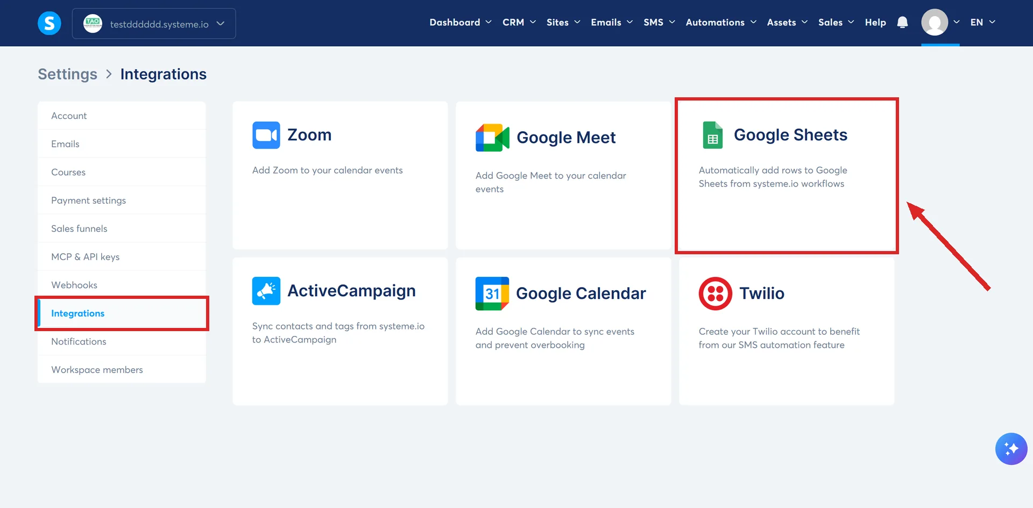The height and width of the screenshot is (508, 1033).
Task: Open Workspace members settings
Action: (122, 370)
